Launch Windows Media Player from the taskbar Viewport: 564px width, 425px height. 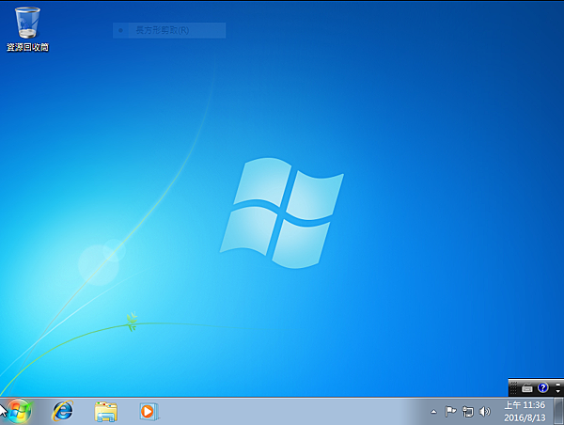[x=149, y=411]
